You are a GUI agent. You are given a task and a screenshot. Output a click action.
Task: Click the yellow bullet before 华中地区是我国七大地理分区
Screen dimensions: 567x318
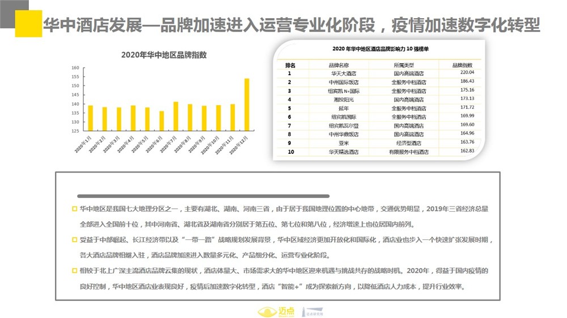tap(74, 208)
